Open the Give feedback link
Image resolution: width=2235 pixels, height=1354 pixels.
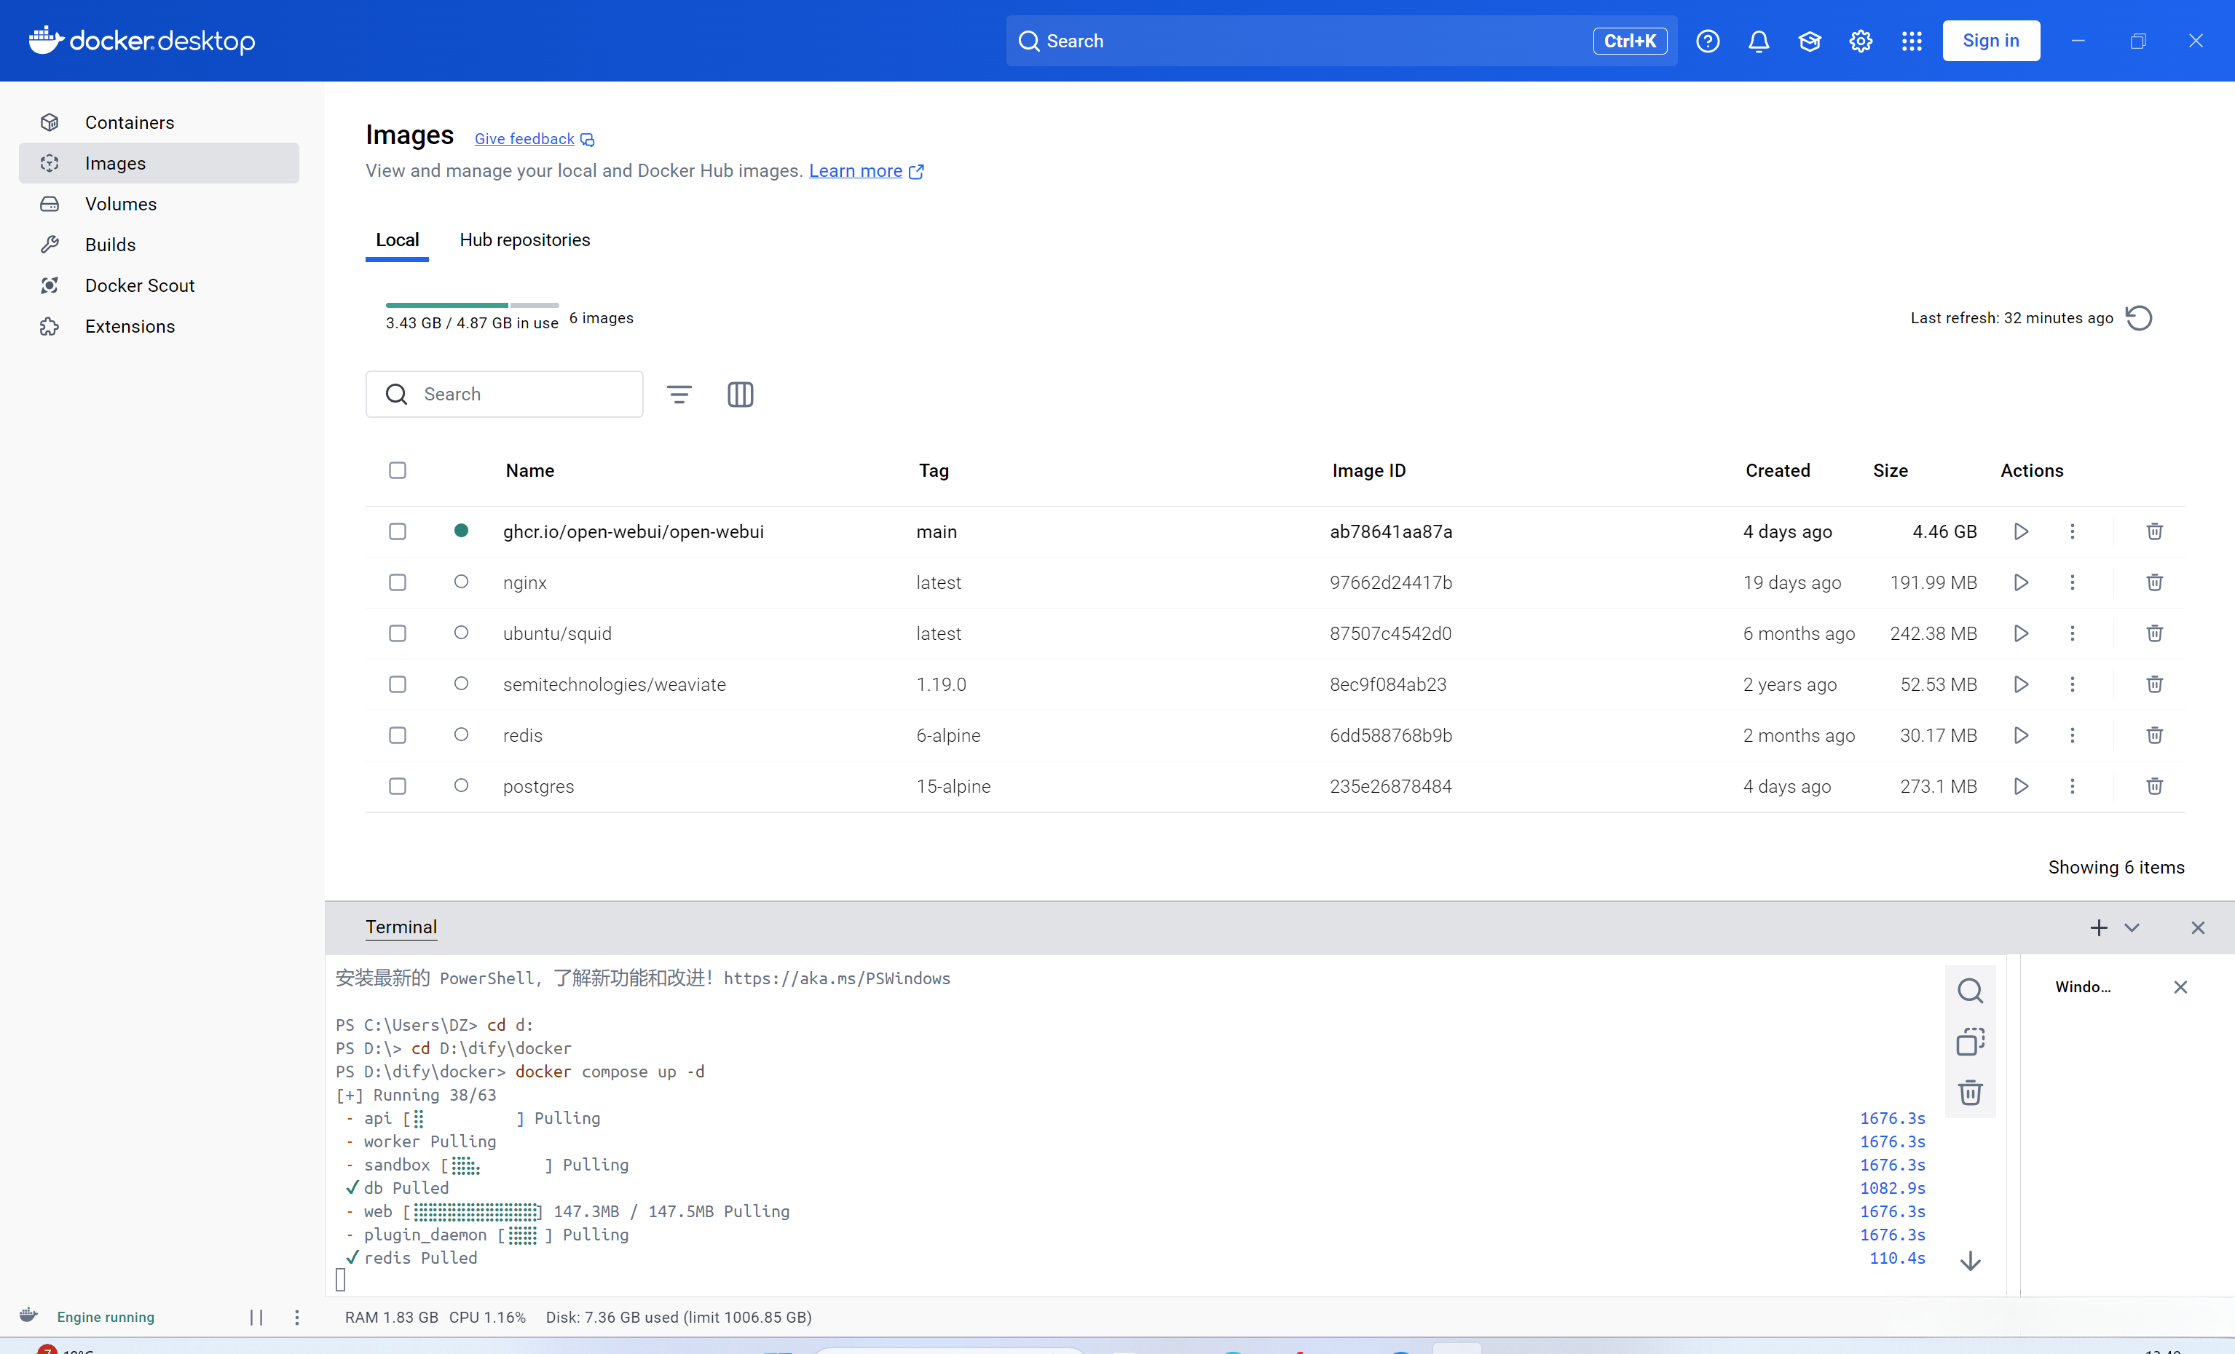click(x=524, y=139)
